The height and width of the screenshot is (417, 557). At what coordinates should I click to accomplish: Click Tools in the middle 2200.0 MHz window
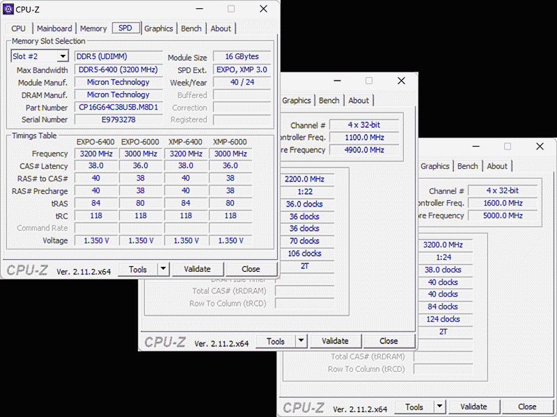[x=276, y=341]
